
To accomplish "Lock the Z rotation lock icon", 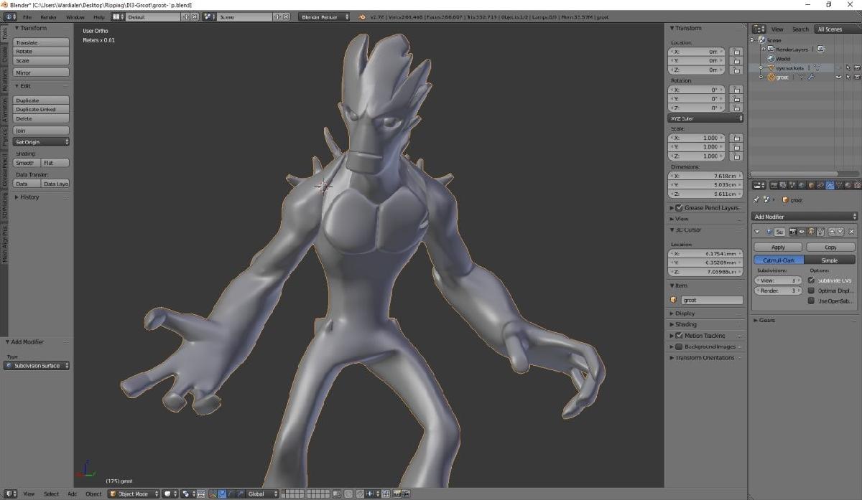I will click(x=736, y=108).
